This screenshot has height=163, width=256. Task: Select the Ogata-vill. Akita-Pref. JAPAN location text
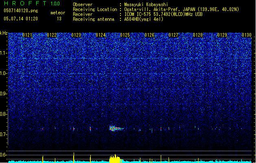[x=182, y=9]
